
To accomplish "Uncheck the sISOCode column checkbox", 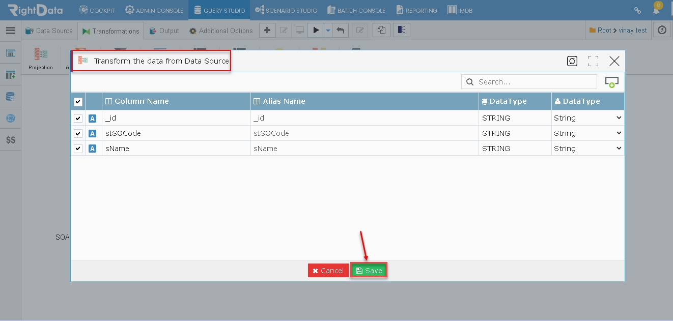I will (78, 133).
